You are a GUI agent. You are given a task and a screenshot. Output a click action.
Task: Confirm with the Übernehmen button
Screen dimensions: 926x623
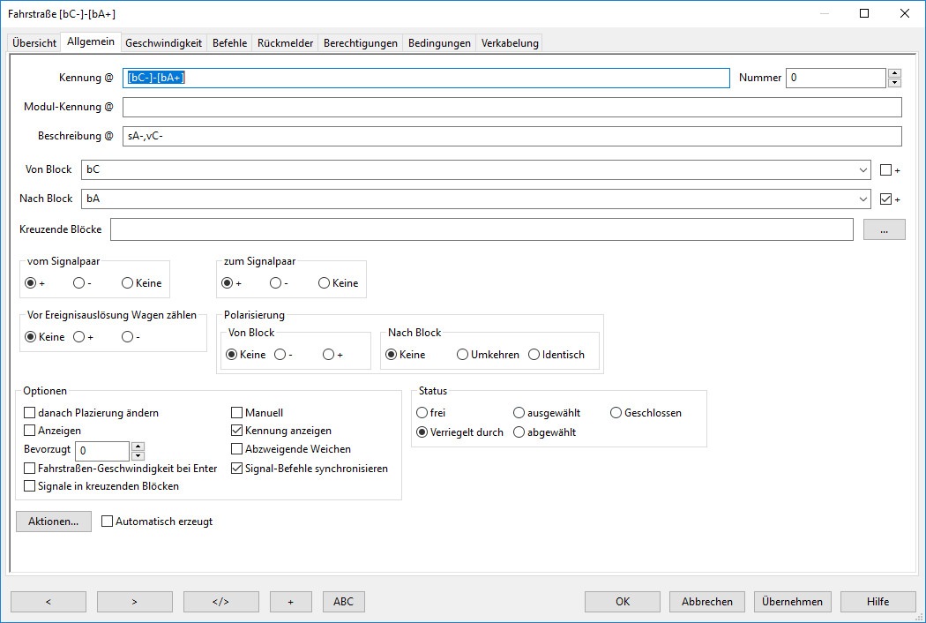click(792, 602)
